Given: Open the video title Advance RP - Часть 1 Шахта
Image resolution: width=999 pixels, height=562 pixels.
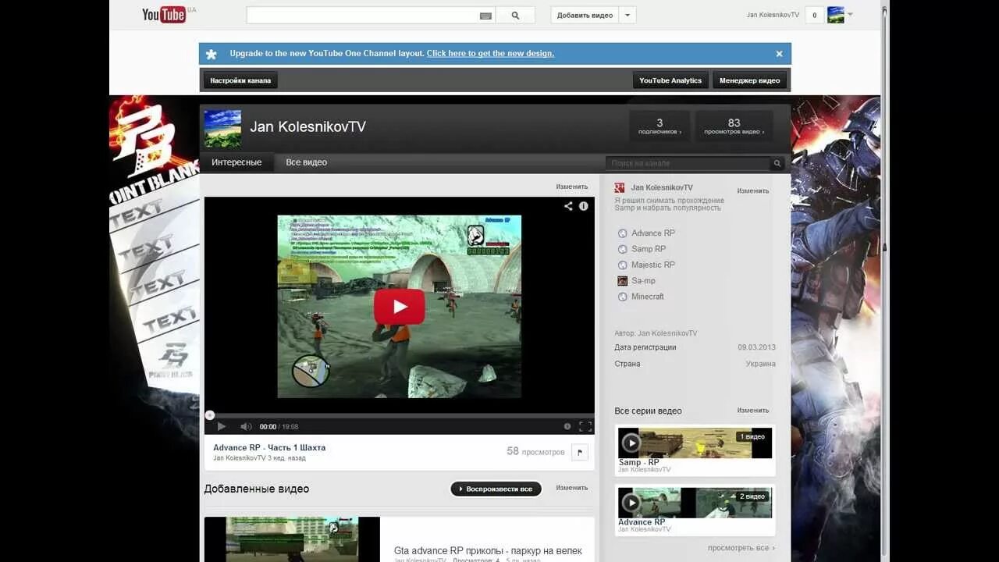Looking at the screenshot, I should (269, 447).
